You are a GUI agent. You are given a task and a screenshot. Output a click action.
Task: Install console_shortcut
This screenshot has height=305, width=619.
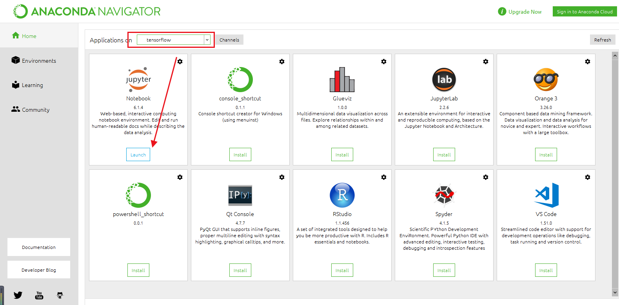240,154
